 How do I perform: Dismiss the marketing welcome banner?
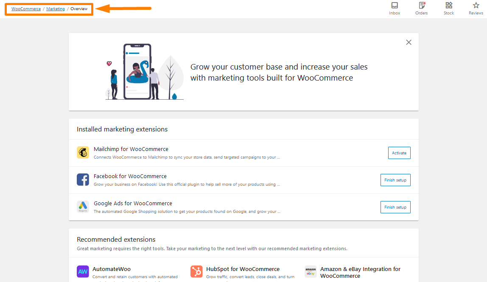(409, 42)
